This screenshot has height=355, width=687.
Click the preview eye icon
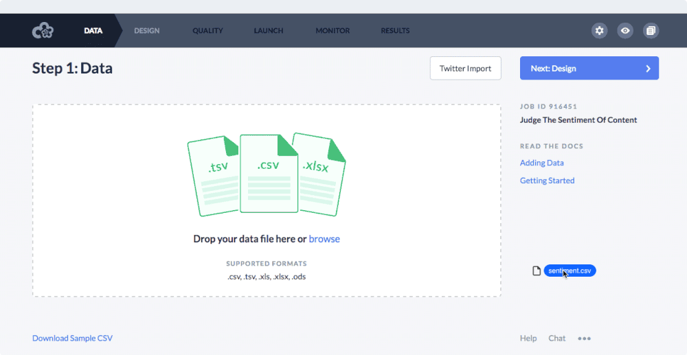(x=625, y=31)
